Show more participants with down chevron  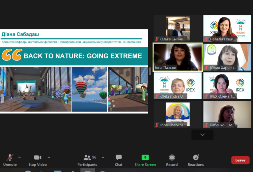click(203, 135)
